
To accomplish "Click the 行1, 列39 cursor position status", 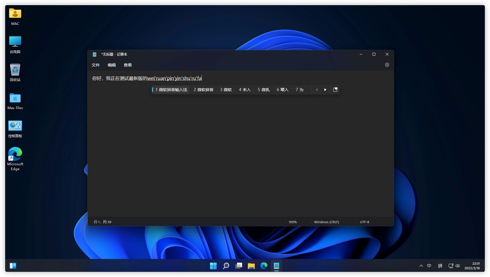I will click(103, 222).
